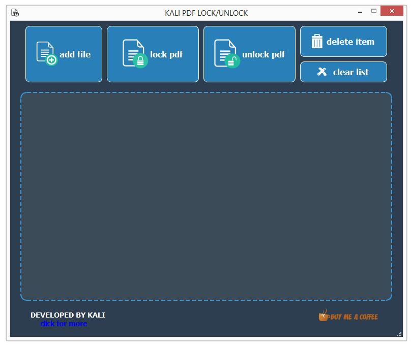This screenshot has height=345, width=411.
Task: Click the clear list button
Action: click(x=343, y=72)
